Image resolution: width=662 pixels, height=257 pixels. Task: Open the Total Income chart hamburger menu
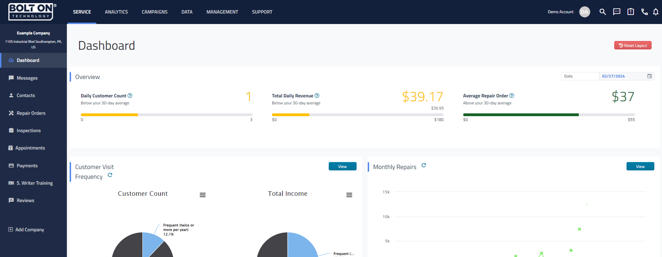tap(349, 195)
